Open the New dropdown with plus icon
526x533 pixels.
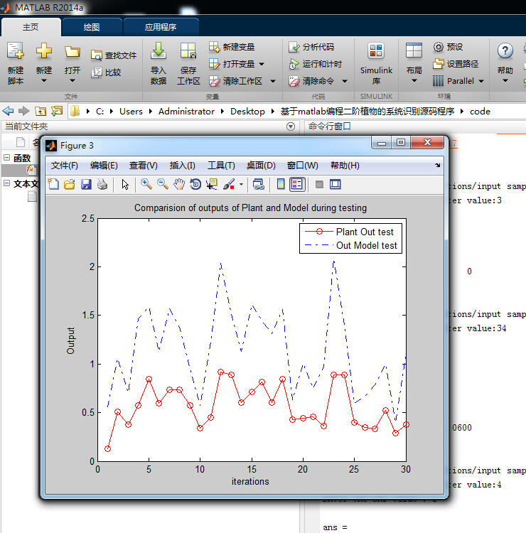coord(44,63)
